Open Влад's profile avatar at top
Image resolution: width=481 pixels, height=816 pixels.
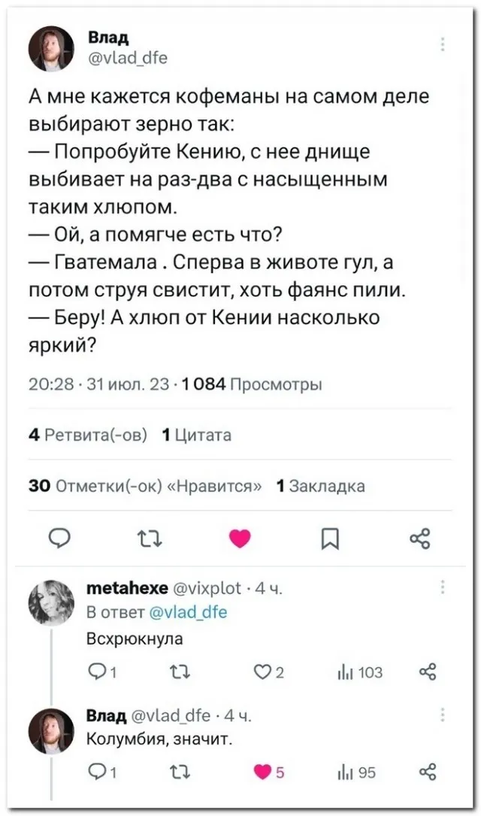[x=51, y=48]
